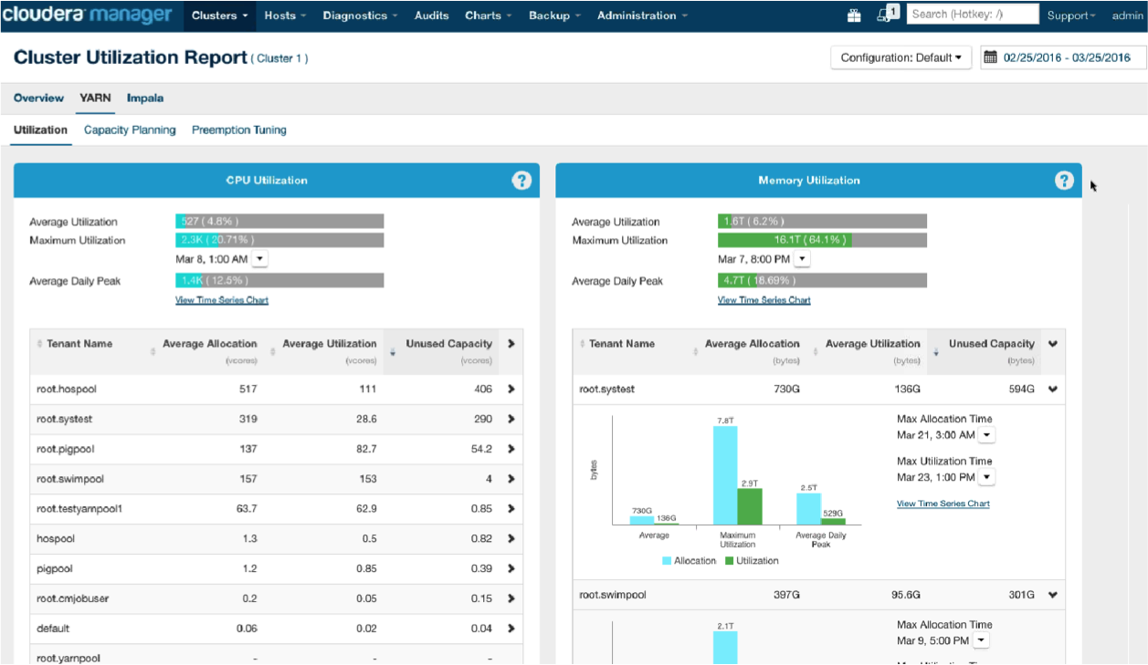Expand the root.hospool row chevron
The width and height of the screenshot is (1148, 665).
tap(511, 390)
